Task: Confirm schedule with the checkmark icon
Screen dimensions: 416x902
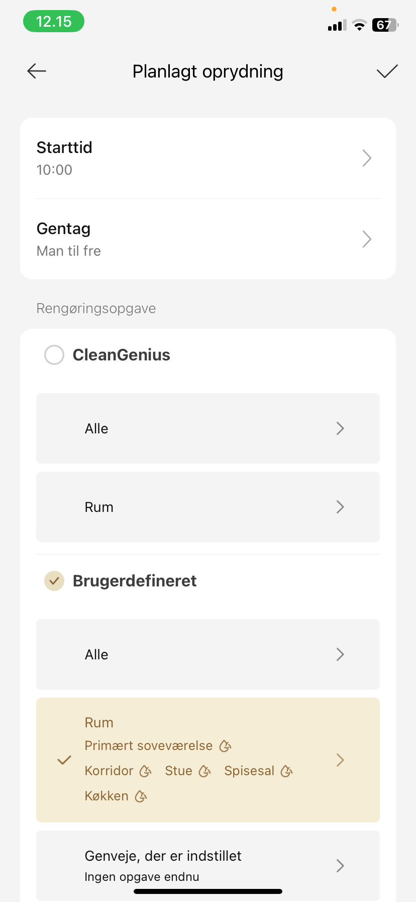Action: (387, 71)
